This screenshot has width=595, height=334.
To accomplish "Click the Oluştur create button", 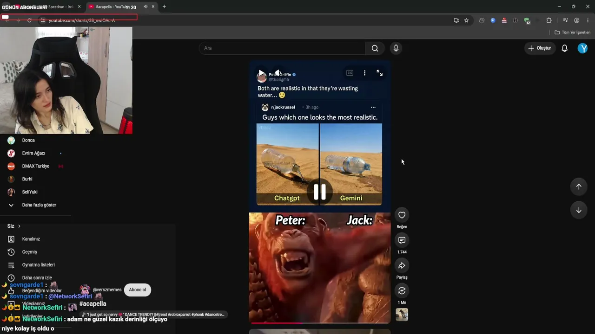I will pyautogui.click(x=540, y=48).
